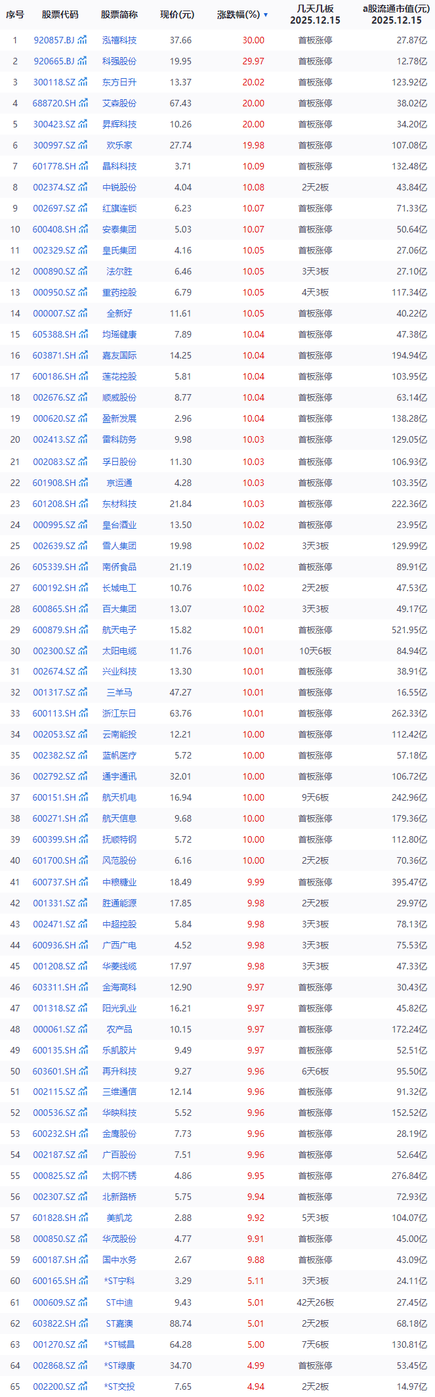Click chart icon next to 920857.BJ

point(82,41)
